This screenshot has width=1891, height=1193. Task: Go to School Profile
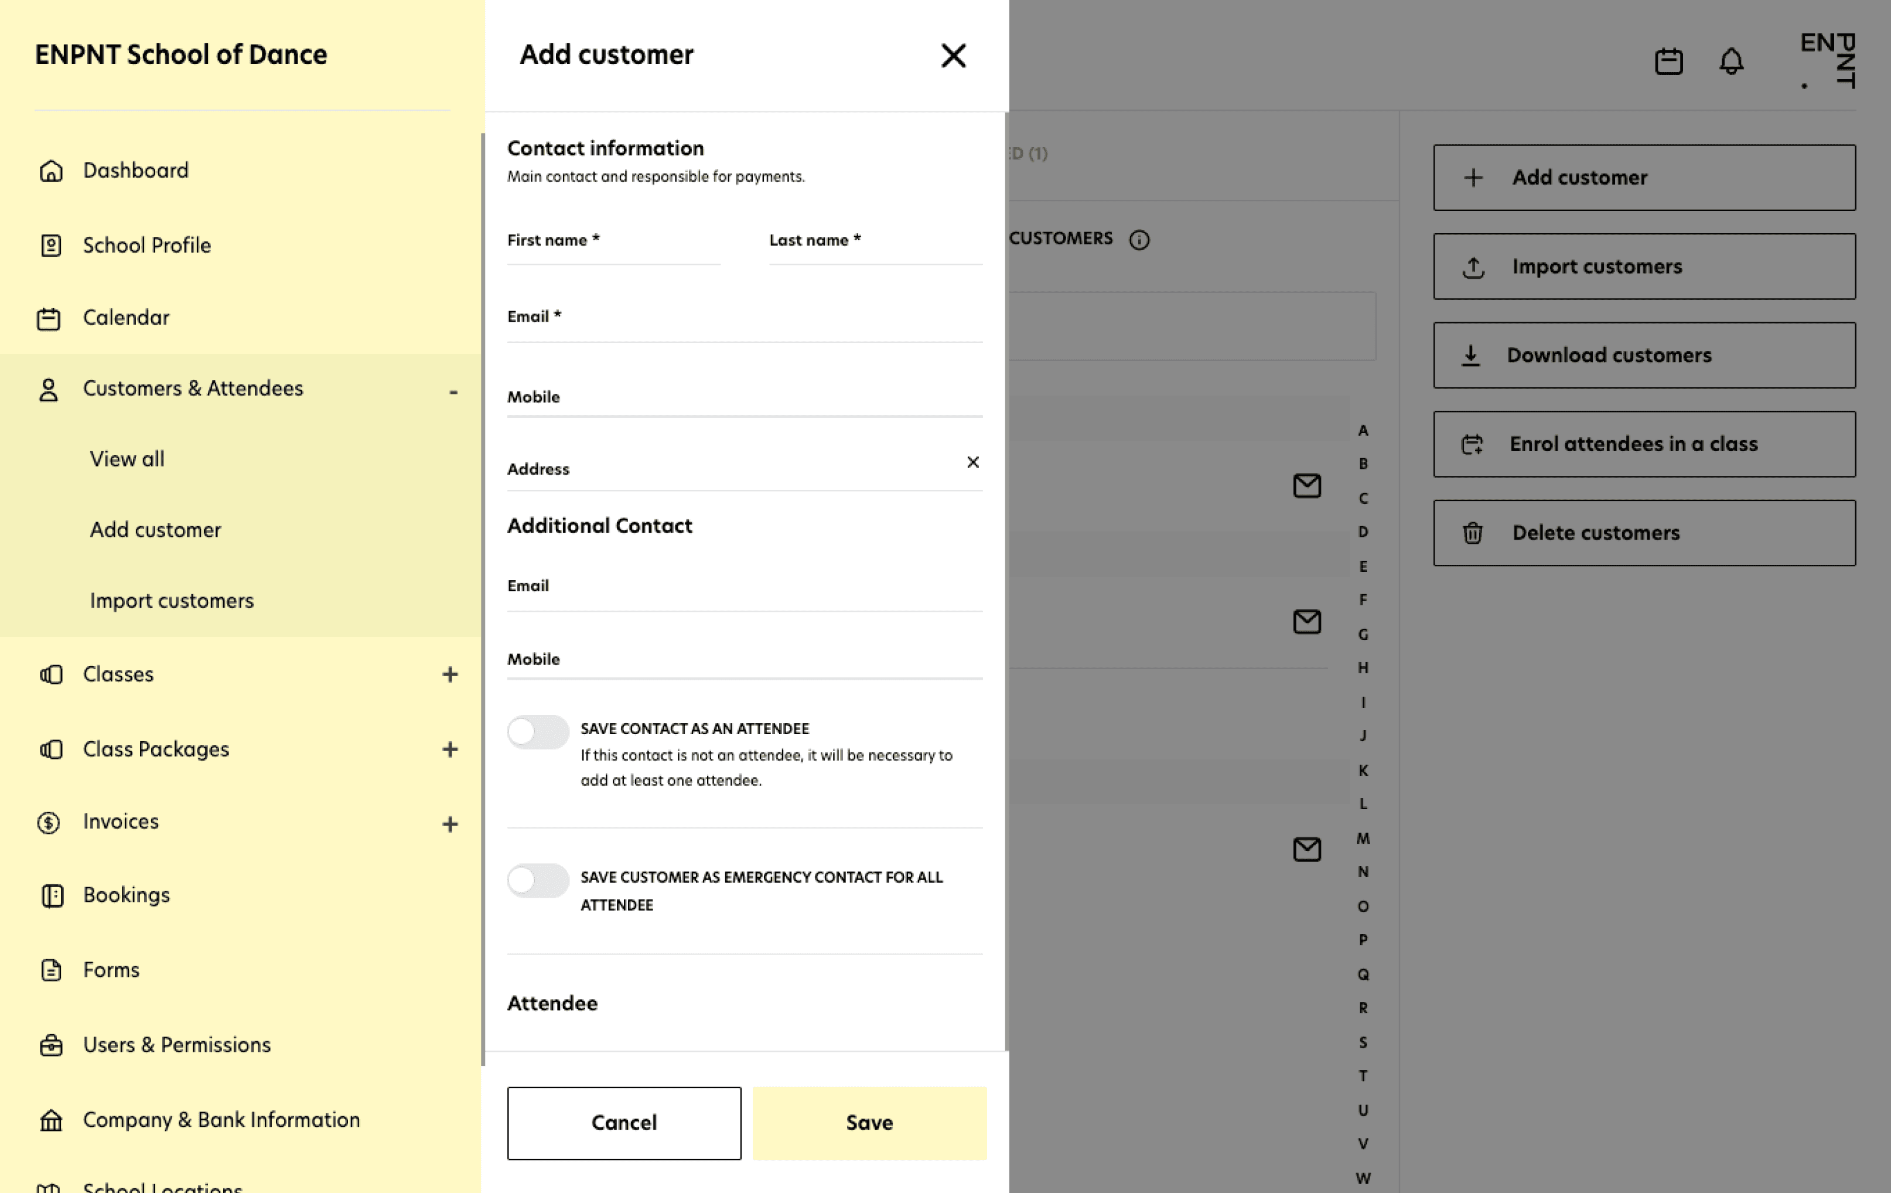coord(147,245)
